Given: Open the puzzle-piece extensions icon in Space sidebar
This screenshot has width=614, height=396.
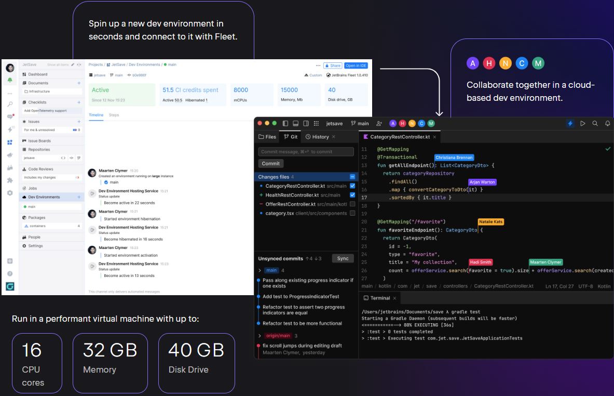Looking at the screenshot, I should pyautogui.click(x=10, y=180).
